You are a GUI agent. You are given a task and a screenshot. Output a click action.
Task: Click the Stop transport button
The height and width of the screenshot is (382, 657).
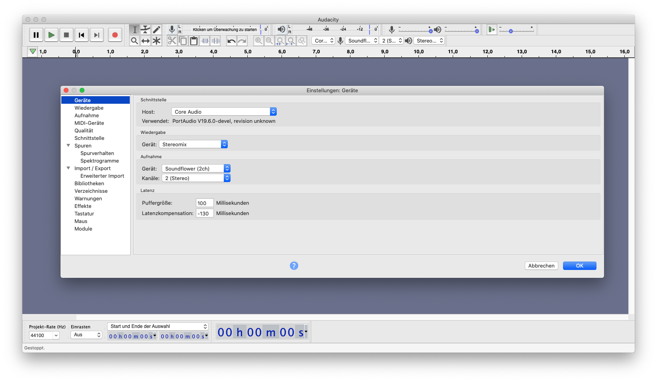click(x=66, y=35)
